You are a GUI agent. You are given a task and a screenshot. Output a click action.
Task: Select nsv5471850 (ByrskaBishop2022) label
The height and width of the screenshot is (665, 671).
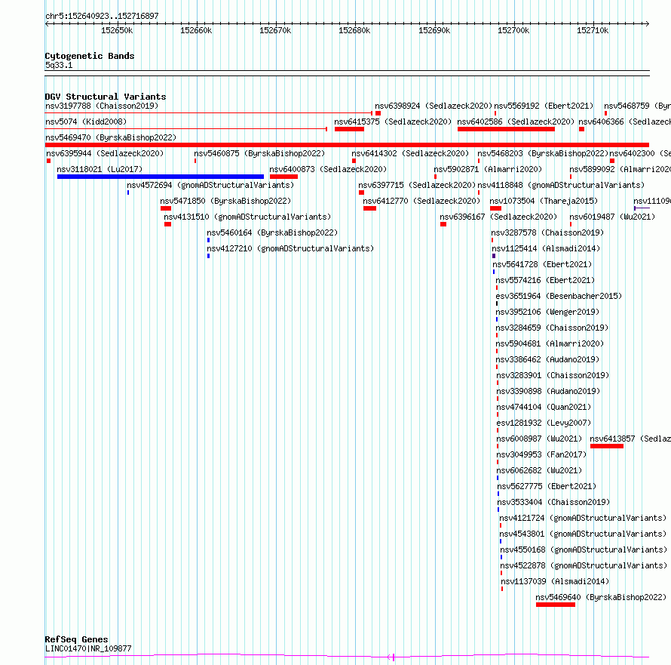pyautogui.click(x=225, y=201)
